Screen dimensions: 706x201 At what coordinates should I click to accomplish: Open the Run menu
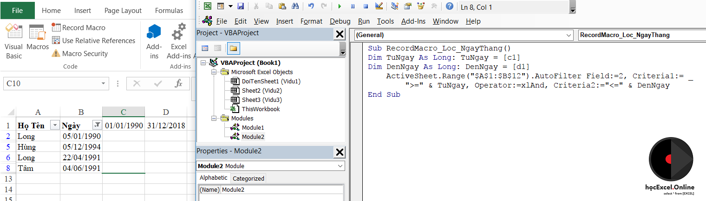364,21
